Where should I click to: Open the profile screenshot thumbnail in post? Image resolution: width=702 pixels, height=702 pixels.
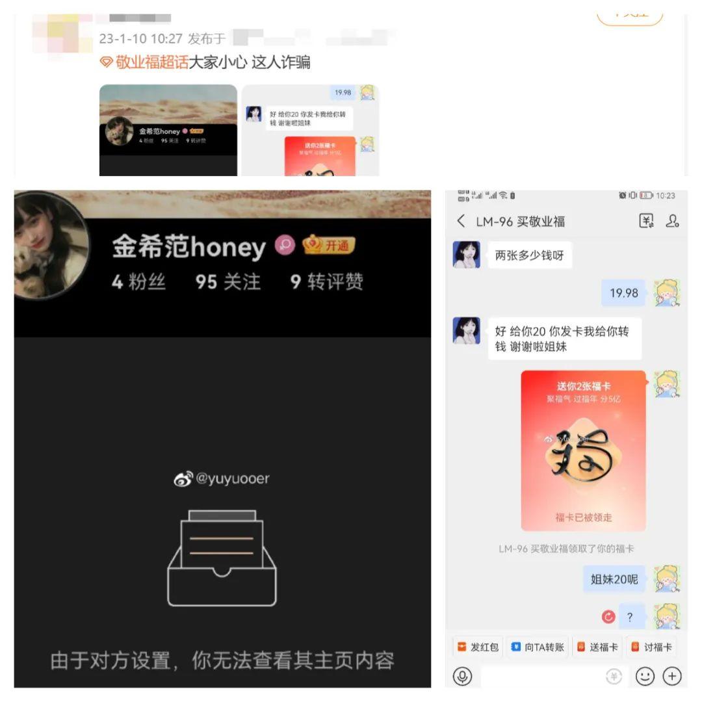tap(168, 130)
